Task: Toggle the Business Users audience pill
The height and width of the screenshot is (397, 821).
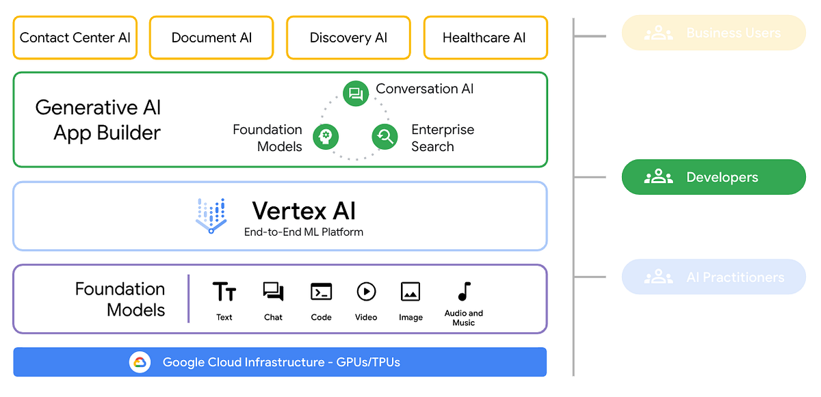Action: tap(714, 32)
